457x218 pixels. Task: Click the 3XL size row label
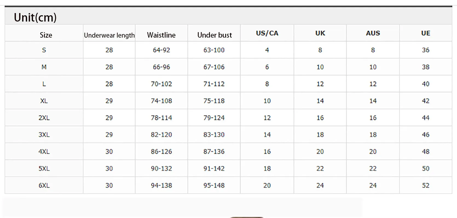(44, 135)
